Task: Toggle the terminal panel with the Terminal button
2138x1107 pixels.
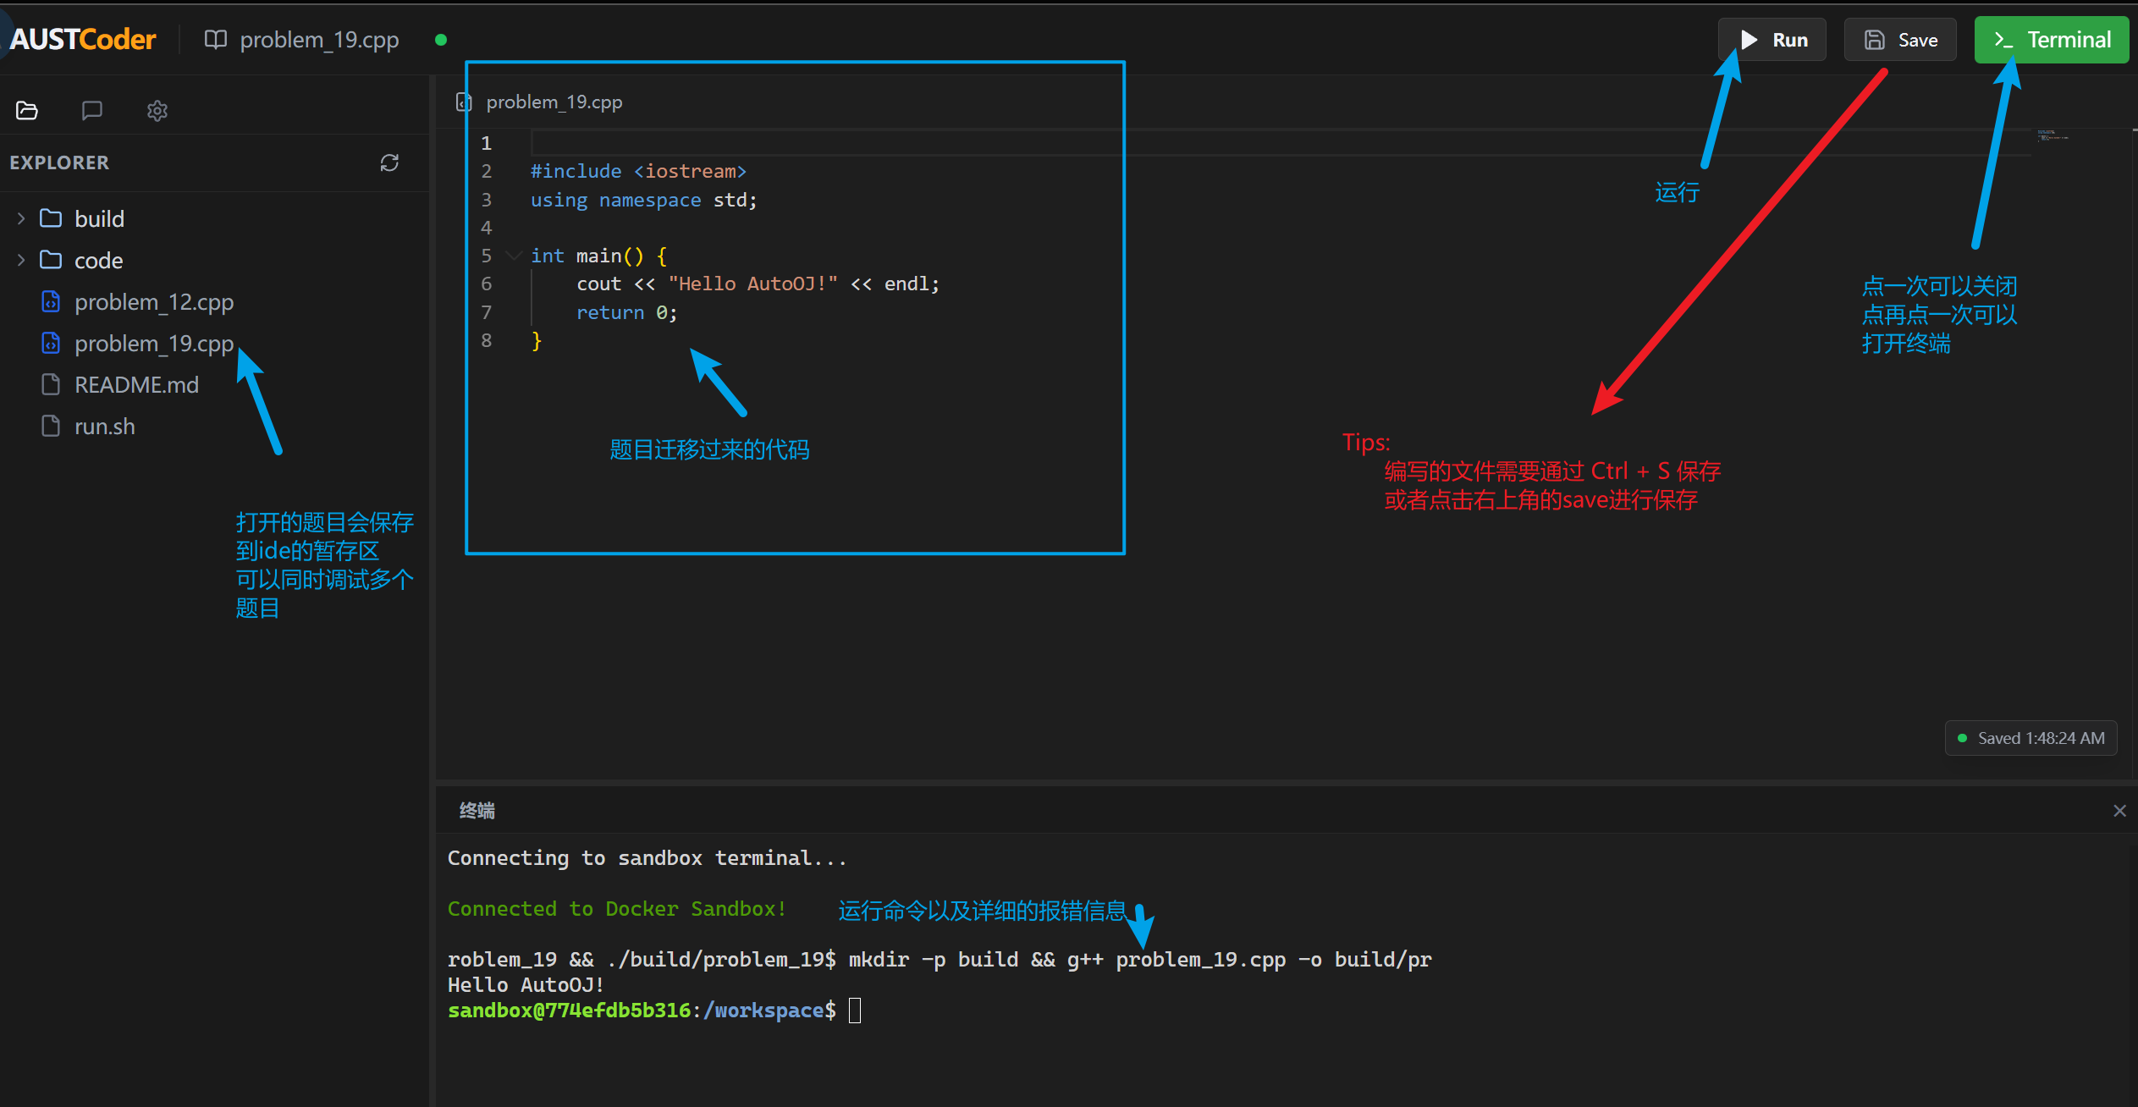Action: 2051,39
